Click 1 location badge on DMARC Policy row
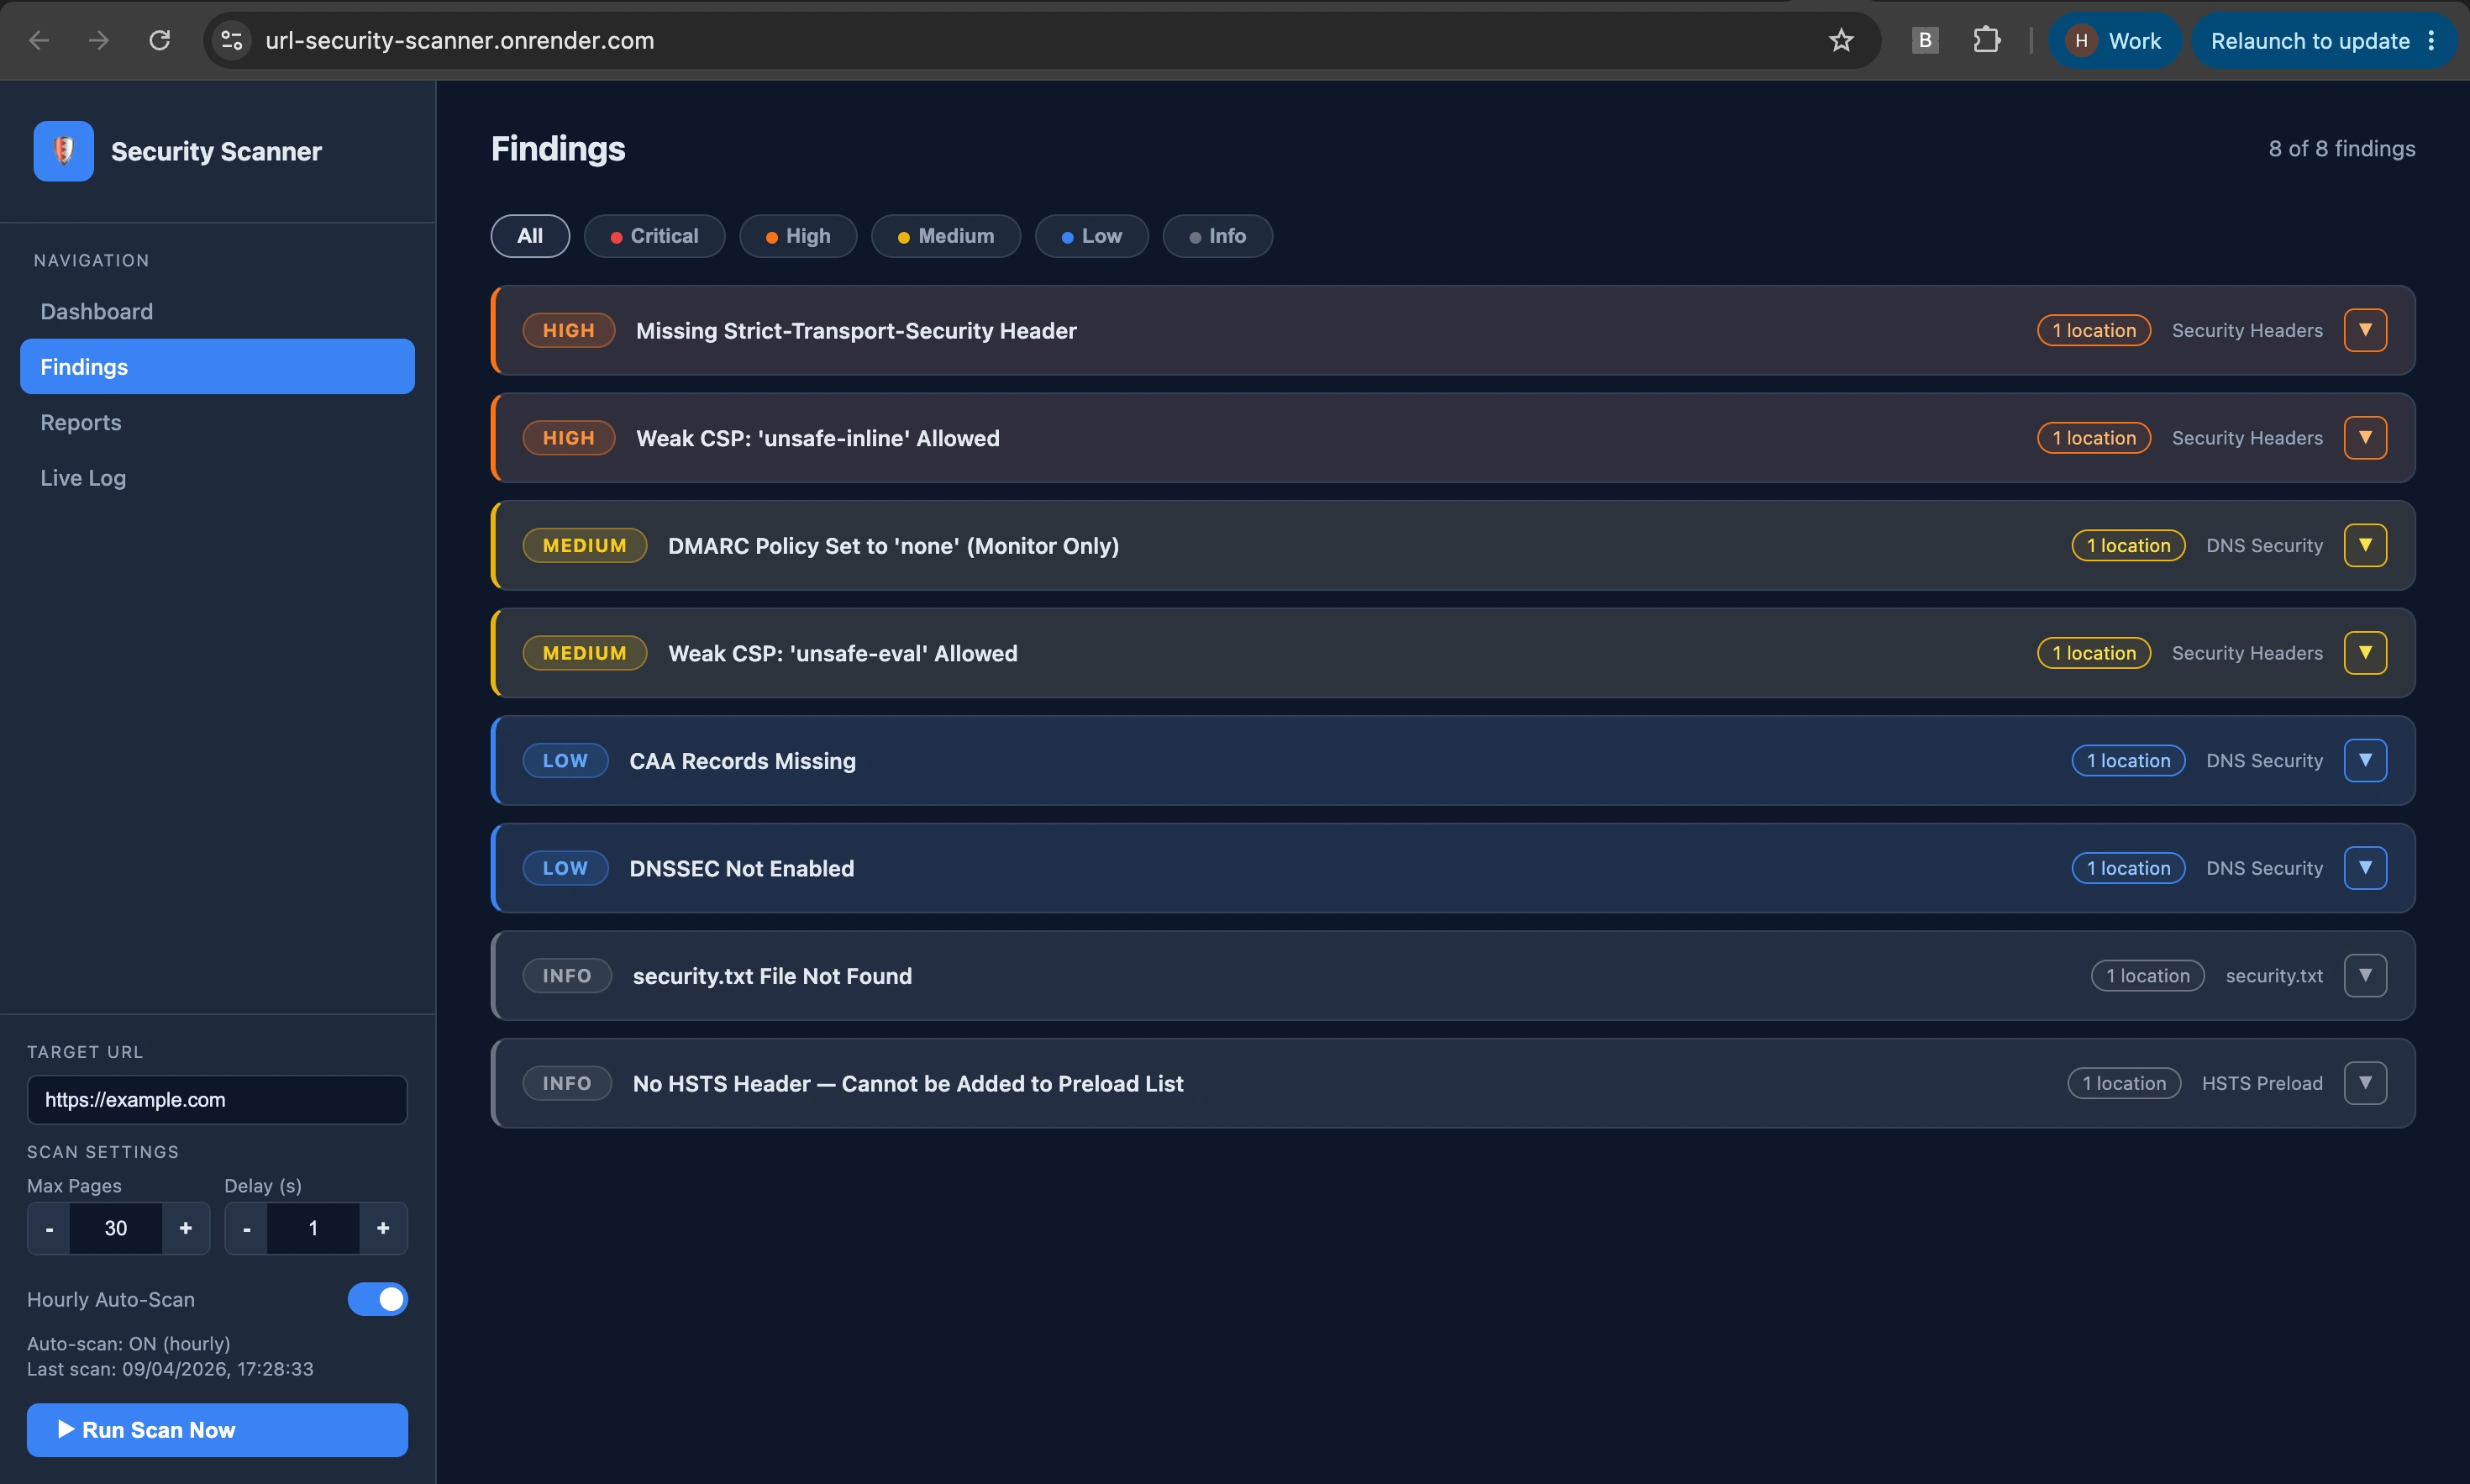The width and height of the screenshot is (2470, 1484). point(2128,545)
